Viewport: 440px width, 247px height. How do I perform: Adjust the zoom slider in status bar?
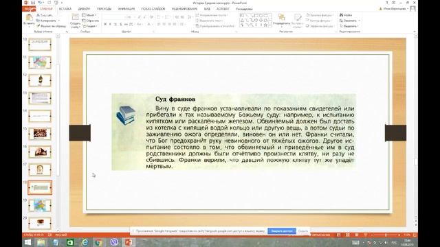click(386, 235)
